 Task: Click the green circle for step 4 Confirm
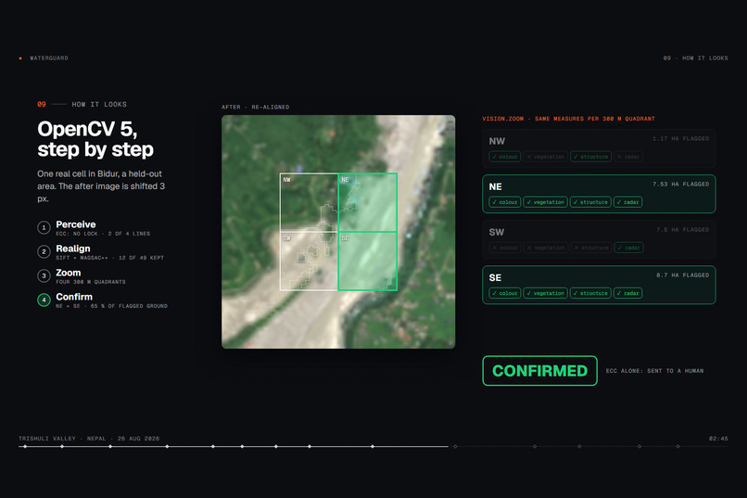pos(44,300)
